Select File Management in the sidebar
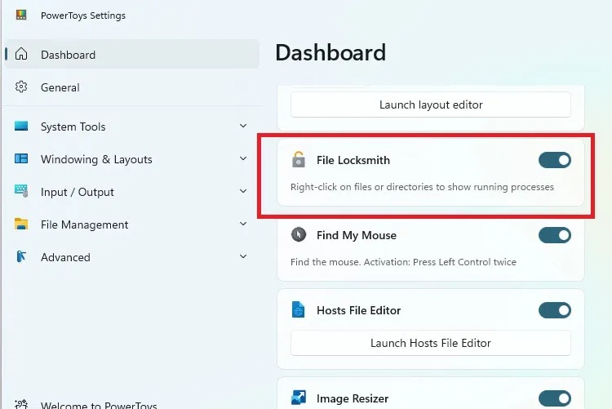612x409 pixels. coord(132,225)
